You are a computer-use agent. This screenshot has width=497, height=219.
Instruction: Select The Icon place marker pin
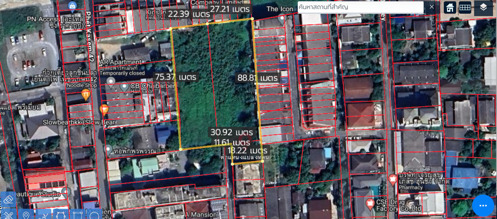pos(281,18)
